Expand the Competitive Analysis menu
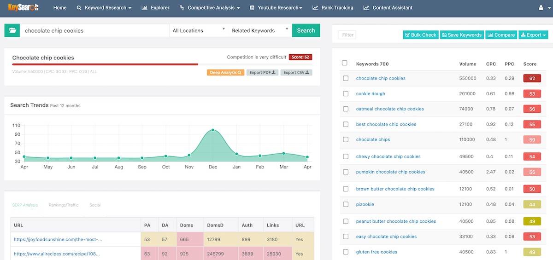553x260 pixels. pos(210,8)
